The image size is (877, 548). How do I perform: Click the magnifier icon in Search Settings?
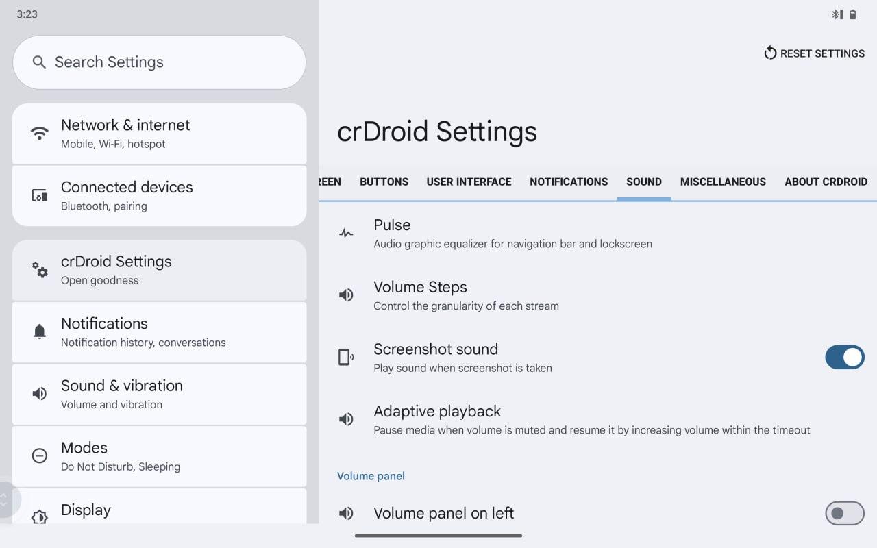tap(39, 62)
